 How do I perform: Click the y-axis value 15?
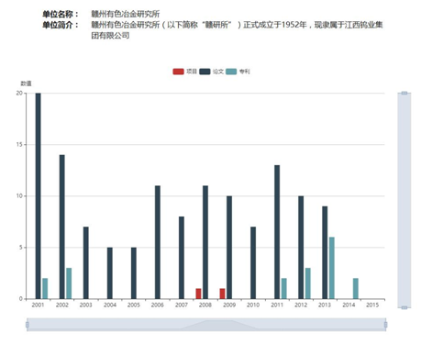19,145
